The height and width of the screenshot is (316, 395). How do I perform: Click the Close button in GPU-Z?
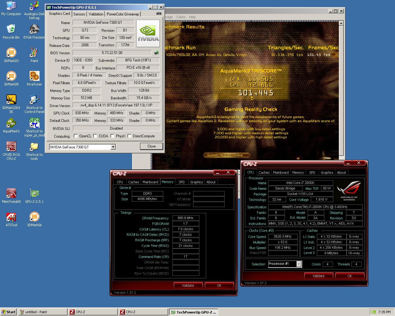152,146
